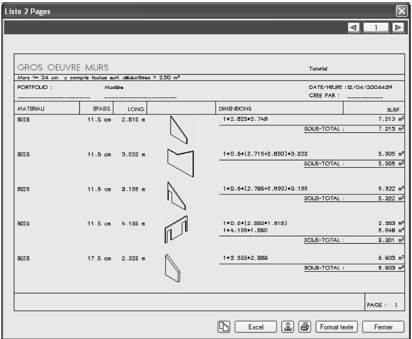Close the Liste 2 Pages window
412x339 pixels.
pyautogui.click(x=402, y=11)
